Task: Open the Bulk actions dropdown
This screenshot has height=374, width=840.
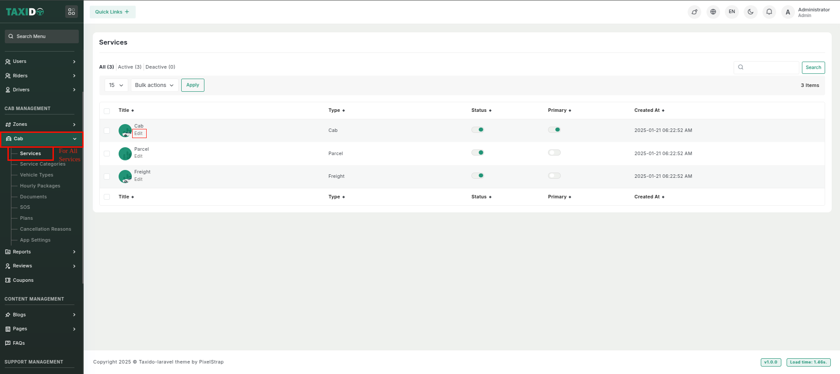Action: (x=154, y=85)
